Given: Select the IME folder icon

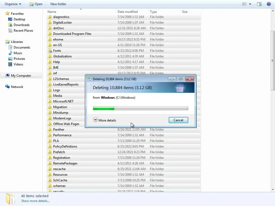Looking at the screenshot, I should (x=50, y=67).
